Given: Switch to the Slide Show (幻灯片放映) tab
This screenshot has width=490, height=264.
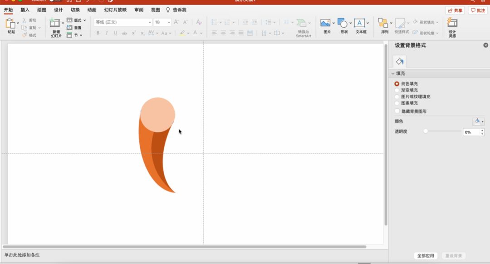Looking at the screenshot, I should click(x=115, y=10).
